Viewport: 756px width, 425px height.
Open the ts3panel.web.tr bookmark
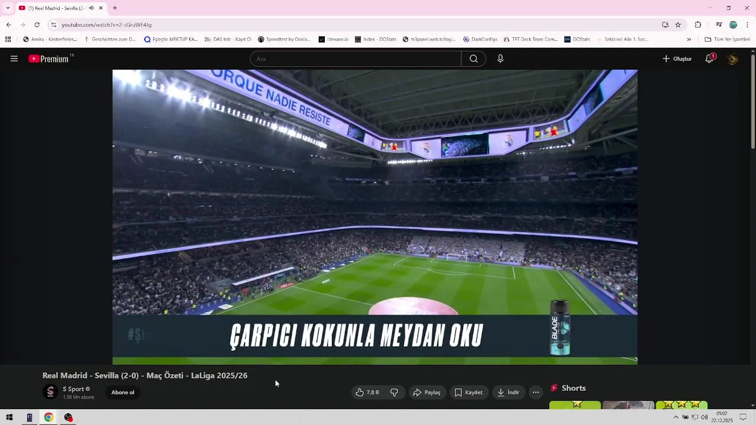pos(429,40)
